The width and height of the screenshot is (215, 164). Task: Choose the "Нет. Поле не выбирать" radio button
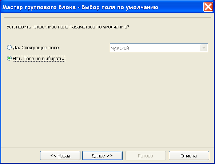9,58
